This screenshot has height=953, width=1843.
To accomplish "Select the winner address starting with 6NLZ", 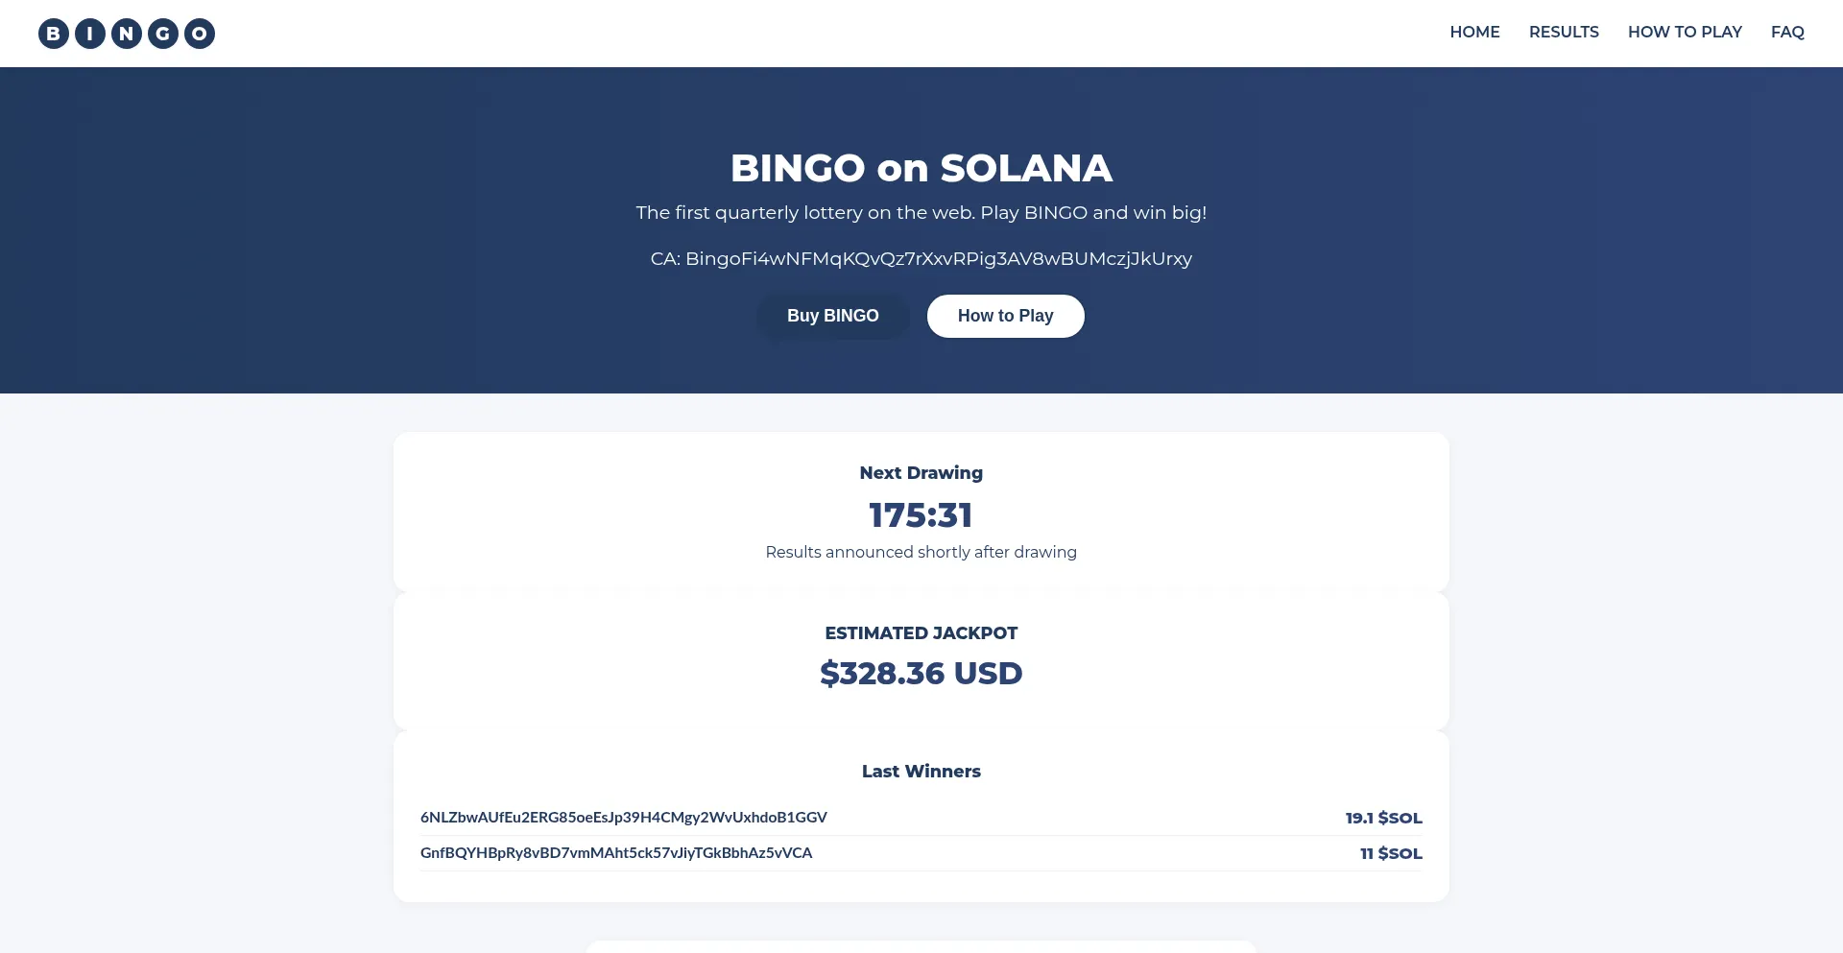I will click(624, 818).
